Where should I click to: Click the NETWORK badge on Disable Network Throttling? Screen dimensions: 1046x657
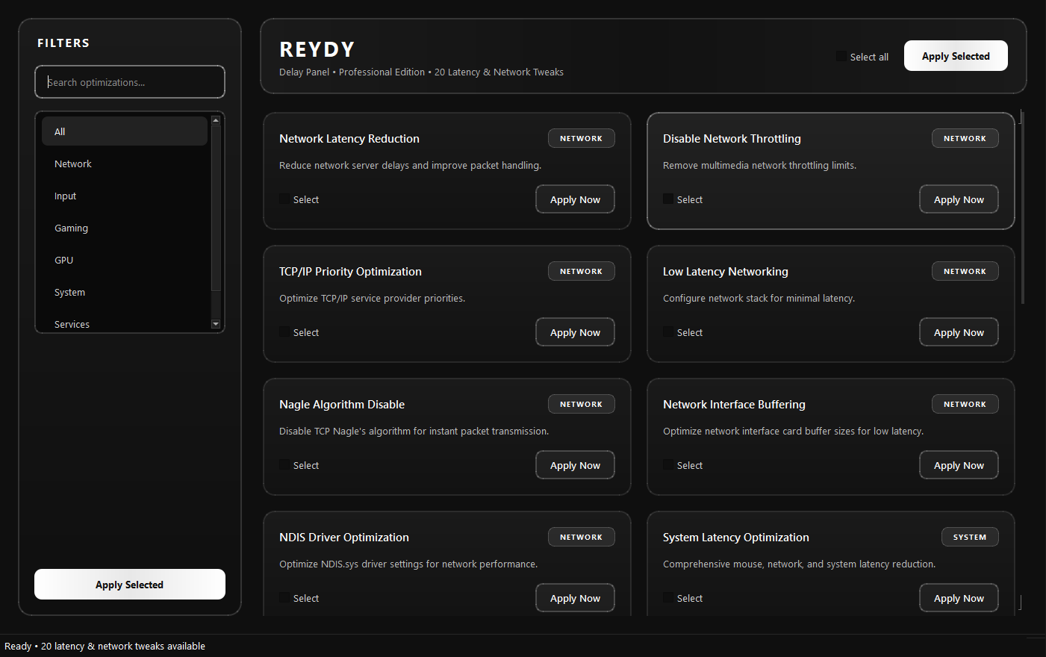click(965, 138)
